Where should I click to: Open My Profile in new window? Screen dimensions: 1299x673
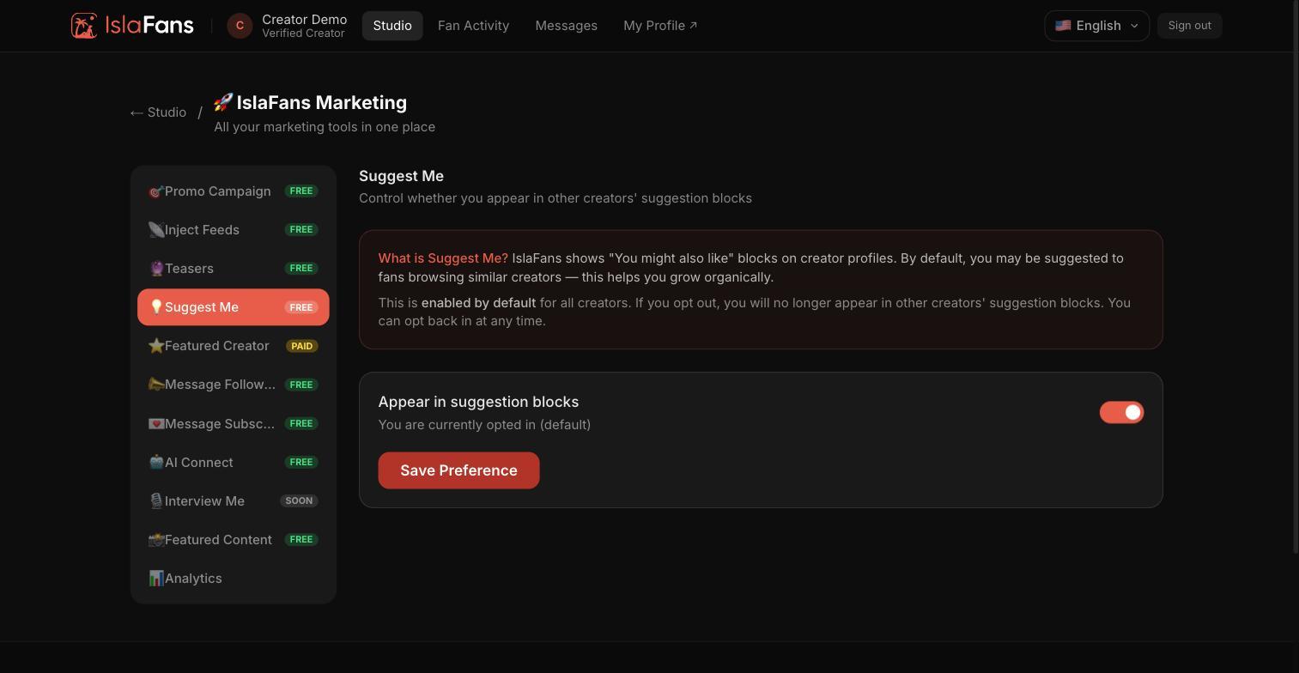coord(660,26)
